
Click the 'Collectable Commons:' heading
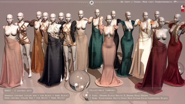click(x=103, y=90)
